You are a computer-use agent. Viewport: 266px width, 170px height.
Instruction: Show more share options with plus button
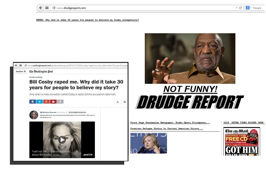point(60,102)
